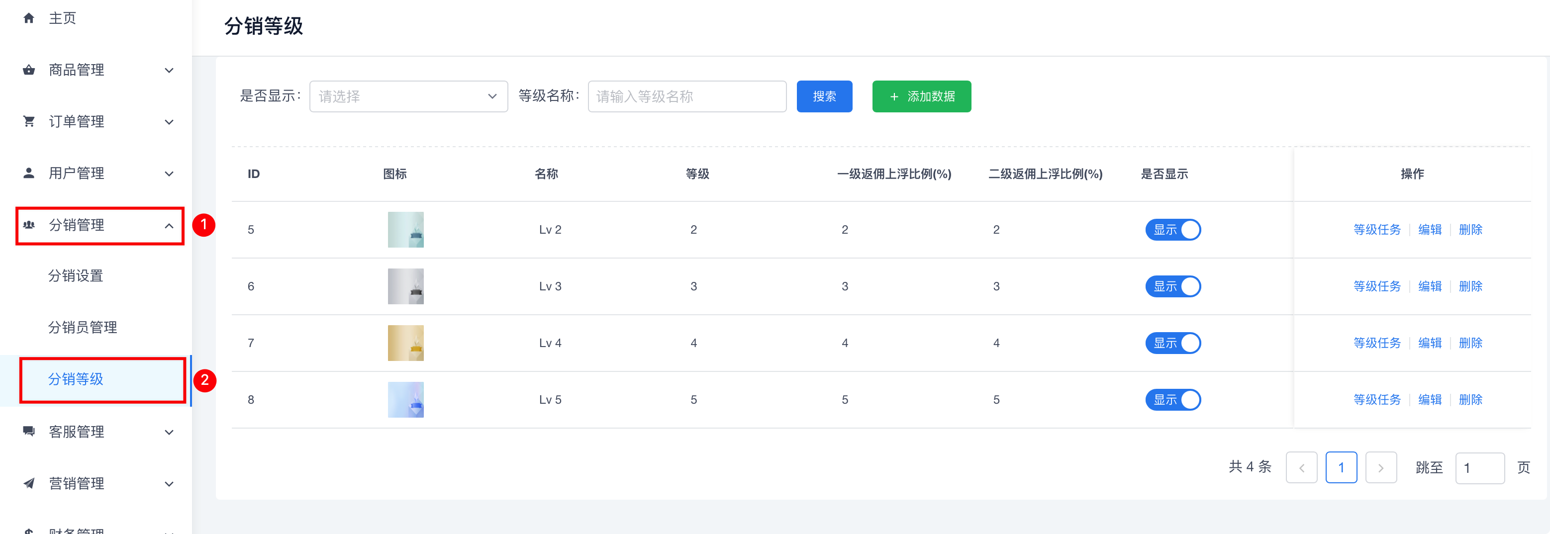This screenshot has height=534, width=1550.
Task: Click the 一级返佣上浮比例(%) column header
Action: [894, 174]
